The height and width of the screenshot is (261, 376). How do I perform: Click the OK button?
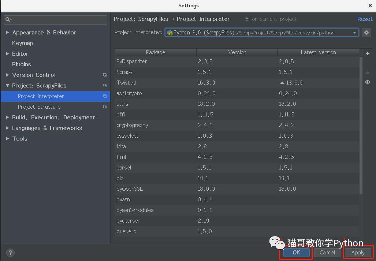pos(297,252)
